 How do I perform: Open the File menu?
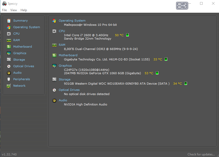[4, 10]
